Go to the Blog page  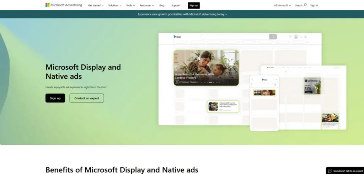tap(162, 5)
